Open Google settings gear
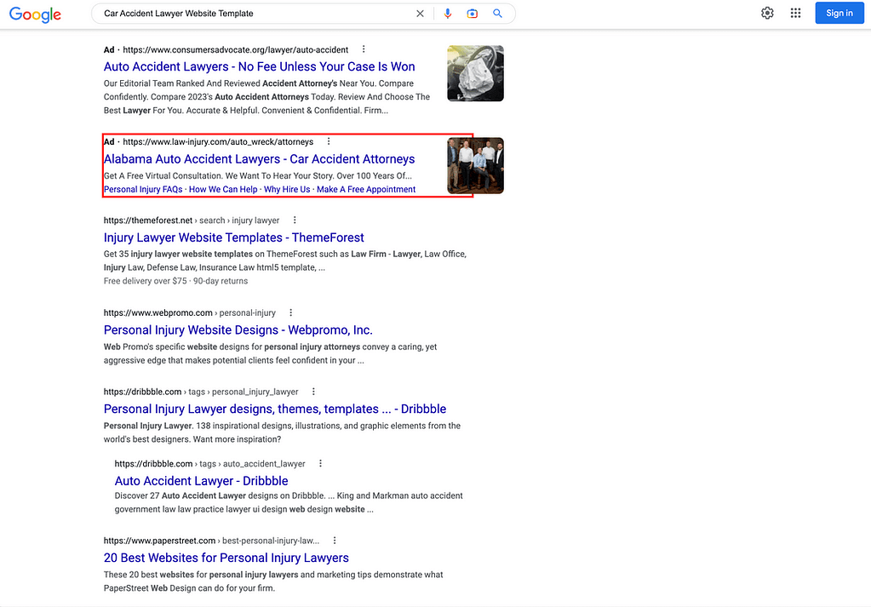 (767, 13)
